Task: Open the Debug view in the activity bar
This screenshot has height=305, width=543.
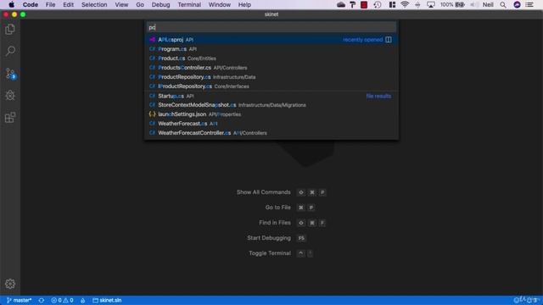Action: pos(10,96)
